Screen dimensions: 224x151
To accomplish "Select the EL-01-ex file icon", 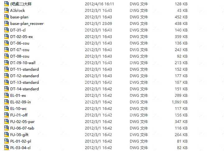I will coord(7,95).
